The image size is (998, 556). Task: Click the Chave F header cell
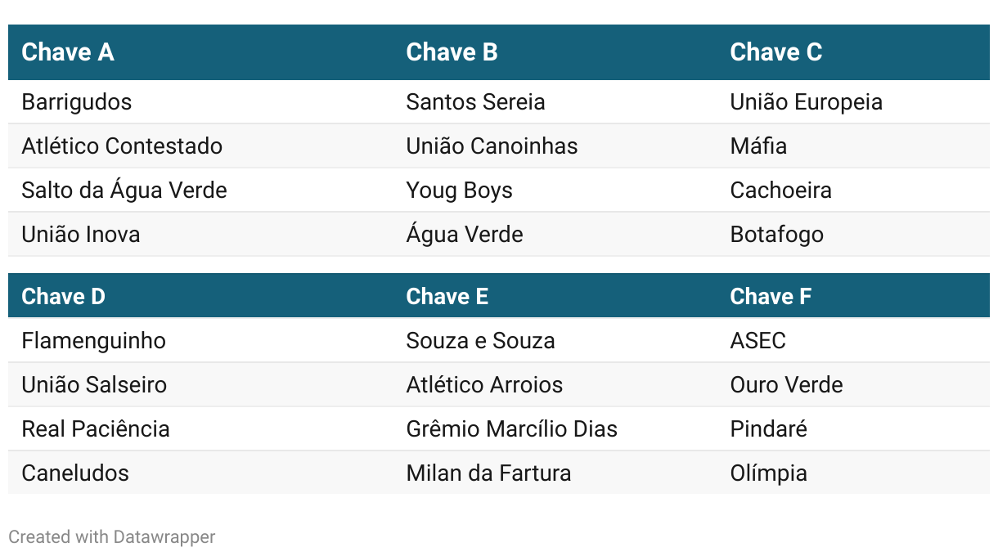[x=771, y=296]
